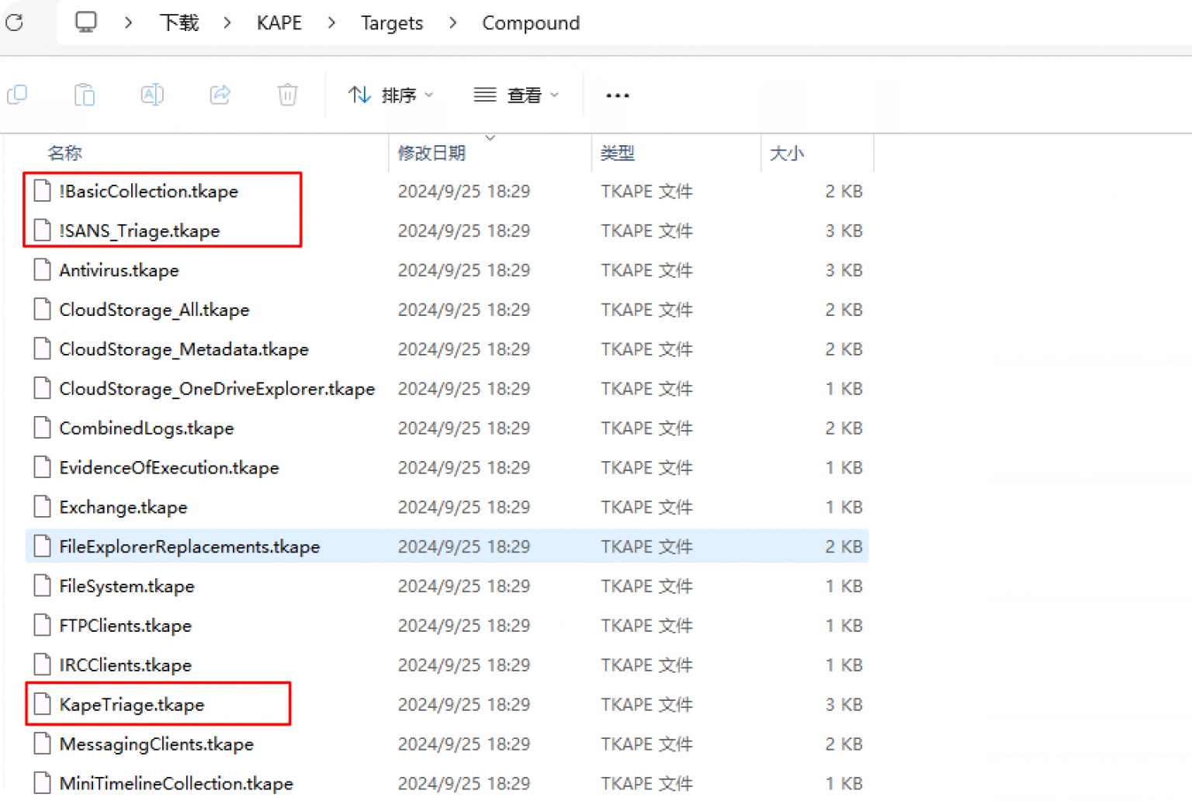This screenshot has height=801, width=1192.
Task: Open the 查看 view dropdown
Action: pos(517,95)
